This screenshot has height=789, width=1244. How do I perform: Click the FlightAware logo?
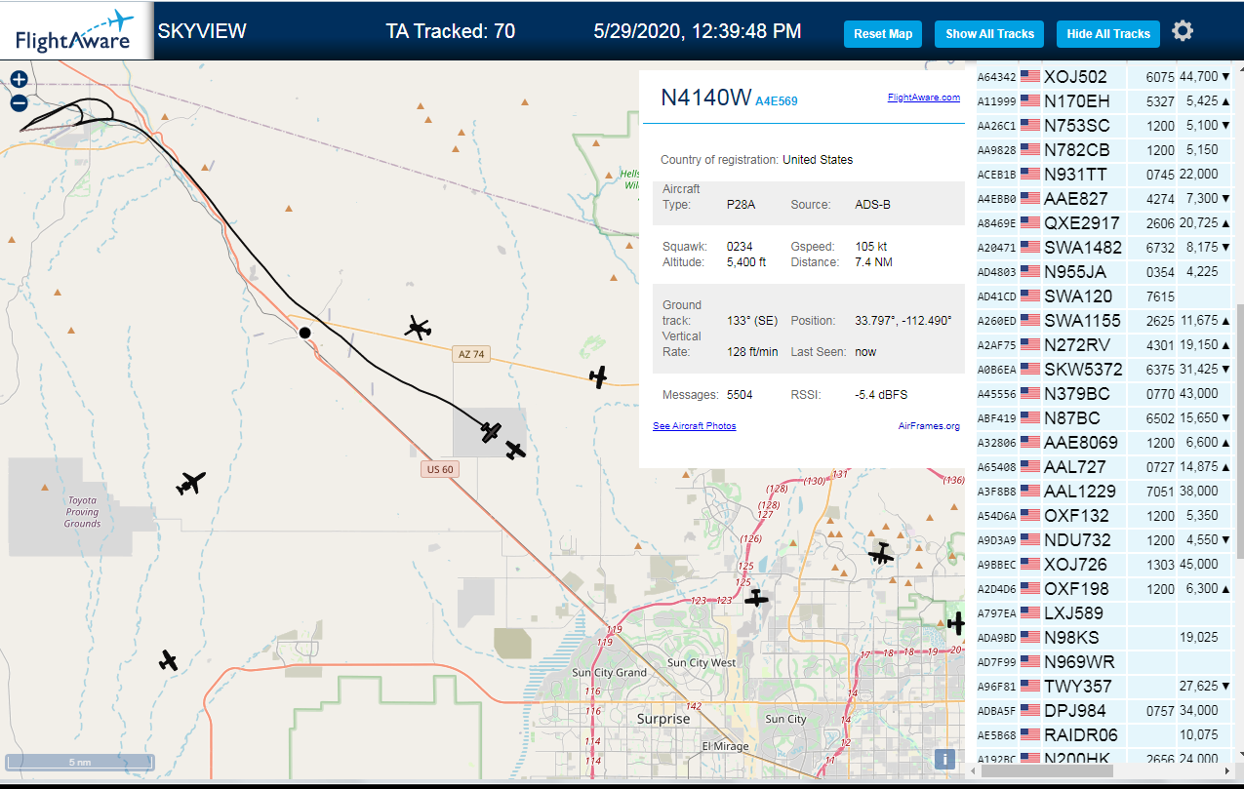coord(76,30)
